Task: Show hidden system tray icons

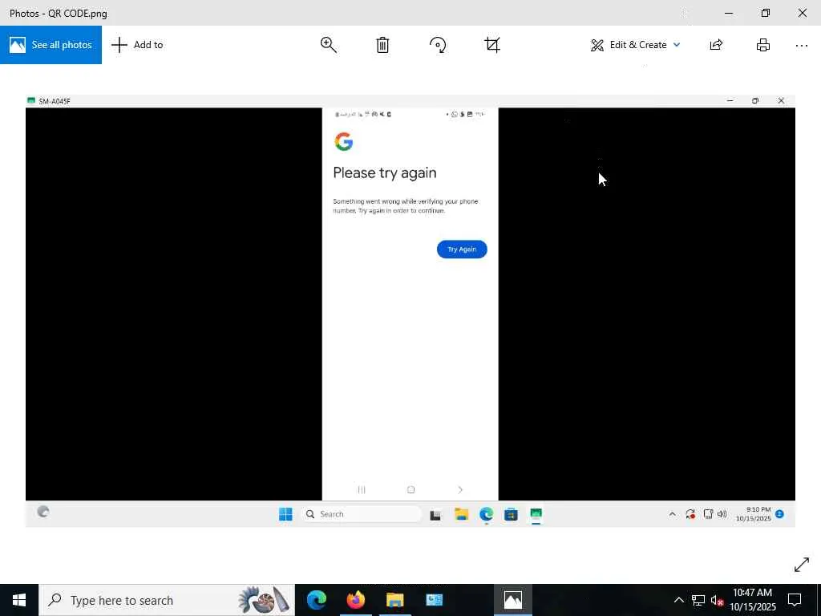Action: [678, 600]
